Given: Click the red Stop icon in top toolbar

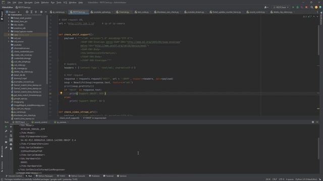Looking at the screenshot, I should tap(306, 7).
